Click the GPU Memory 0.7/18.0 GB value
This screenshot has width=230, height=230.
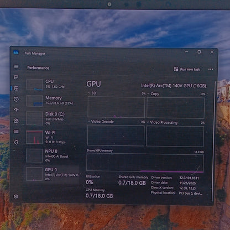point(100,196)
